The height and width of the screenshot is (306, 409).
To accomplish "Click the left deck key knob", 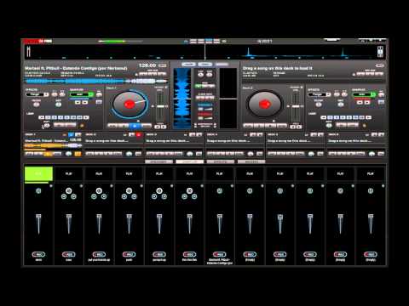I will pyautogui.click(x=58, y=105).
